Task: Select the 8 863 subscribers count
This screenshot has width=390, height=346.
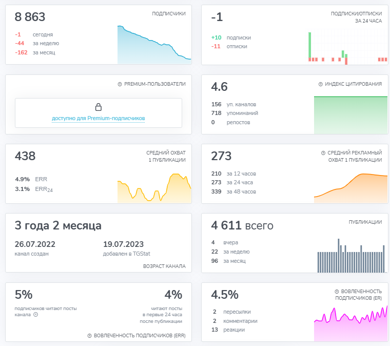Action: pos(30,17)
